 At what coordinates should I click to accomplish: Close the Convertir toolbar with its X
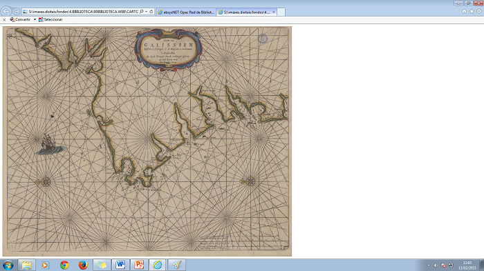[4, 20]
